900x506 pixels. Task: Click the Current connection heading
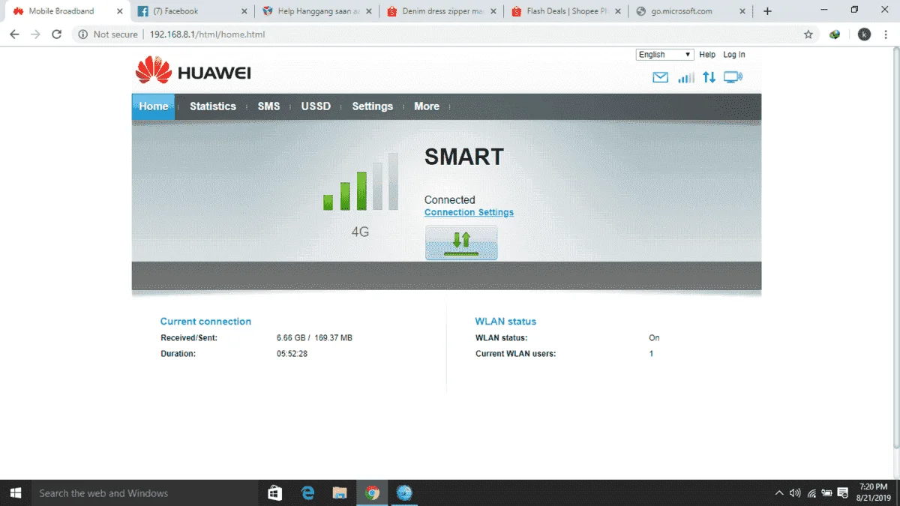(x=205, y=322)
